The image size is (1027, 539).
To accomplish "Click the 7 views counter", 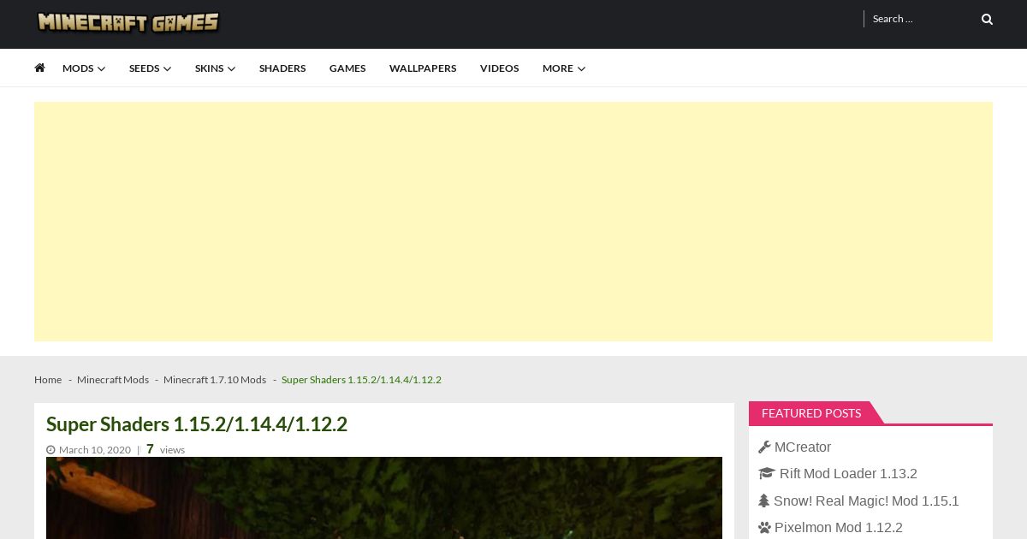I will pos(165,449).
